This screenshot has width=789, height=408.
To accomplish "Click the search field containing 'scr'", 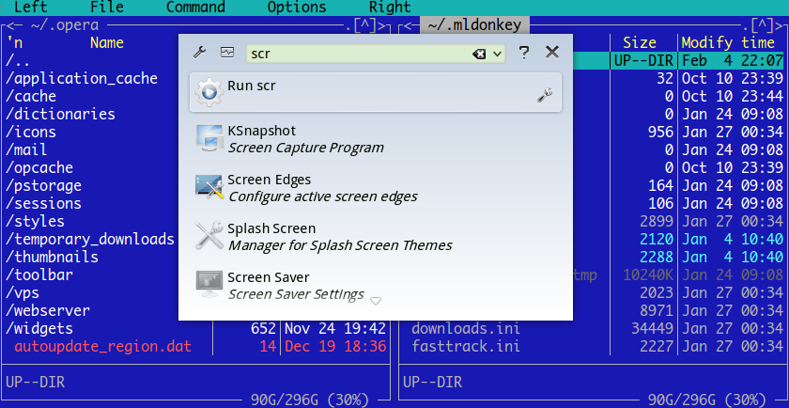I will click(x=375, y=54).
